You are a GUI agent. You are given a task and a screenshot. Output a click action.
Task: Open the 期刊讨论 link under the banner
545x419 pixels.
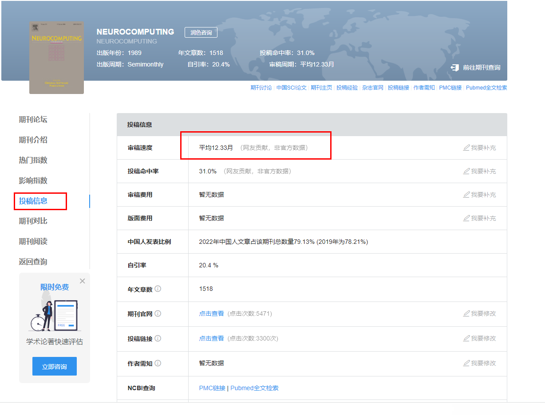point(261,88)
